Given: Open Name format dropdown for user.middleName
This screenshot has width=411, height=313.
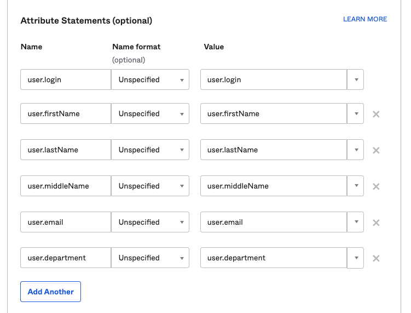Looking at the screenshot, I should pos(150,186).
